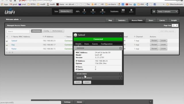Open the Subsol access point link
Screen dimensions: 184x104
(x=14, y=41)
